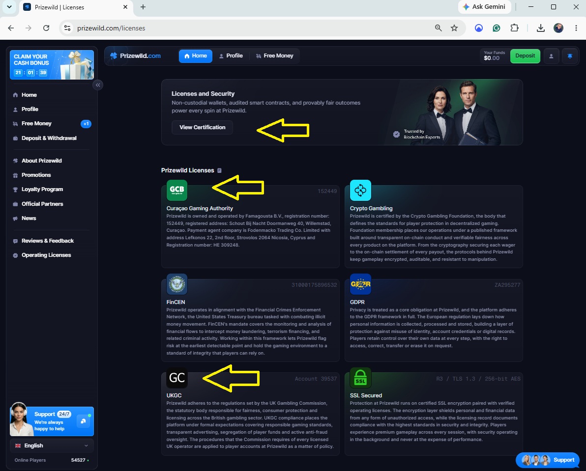Click the +1 badge next to Free Money

click(x=86, y=124)
